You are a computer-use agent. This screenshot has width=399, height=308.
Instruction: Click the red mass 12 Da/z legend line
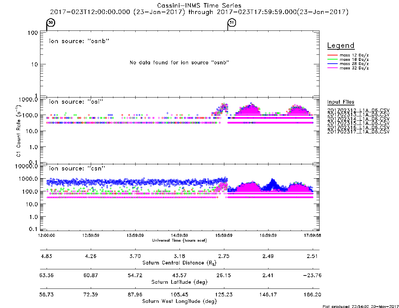[332, 55]
